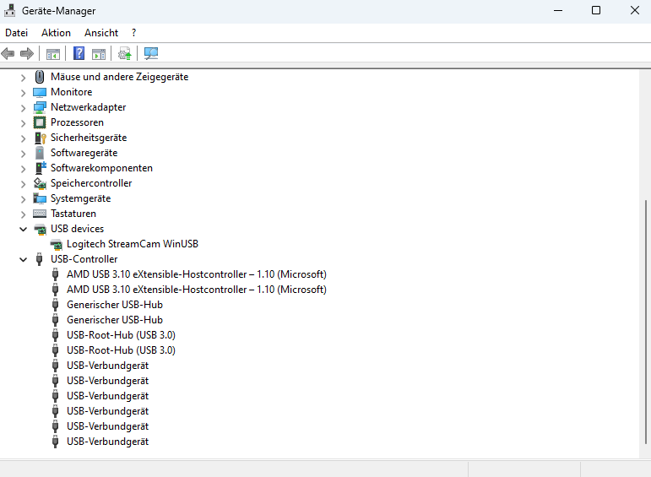
Task: Click the icon beside Logitech StreamCam WinUSB
Action: 56,245
